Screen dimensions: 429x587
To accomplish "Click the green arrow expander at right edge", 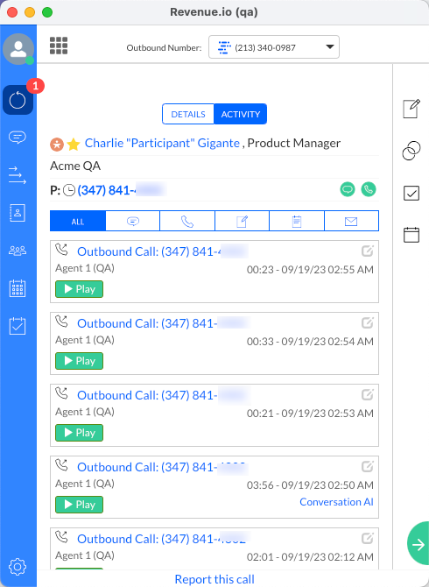I will tap(418, 543).
